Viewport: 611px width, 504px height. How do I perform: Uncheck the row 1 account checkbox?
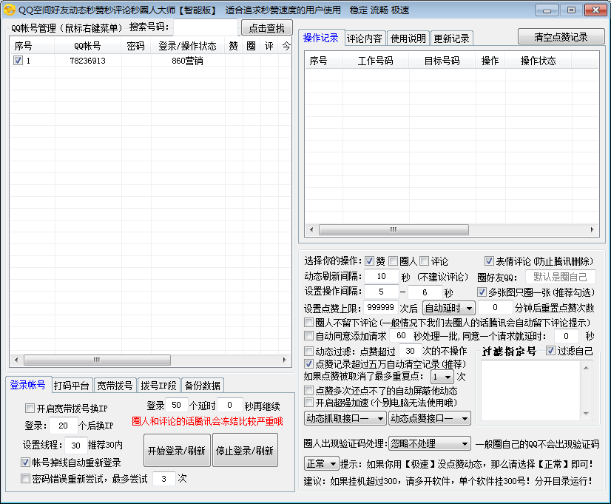tap(18, 61)
